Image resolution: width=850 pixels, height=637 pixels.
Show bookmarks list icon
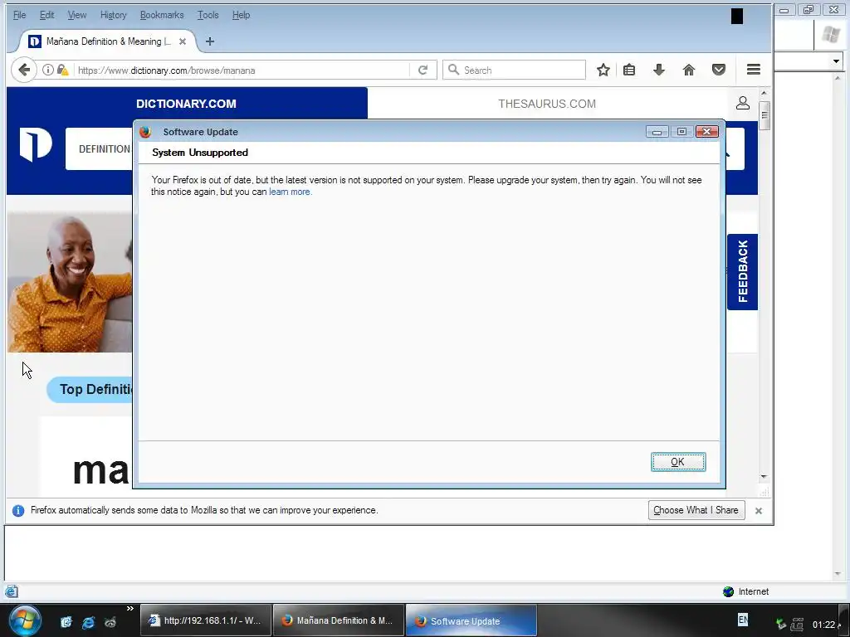[629, 70]
